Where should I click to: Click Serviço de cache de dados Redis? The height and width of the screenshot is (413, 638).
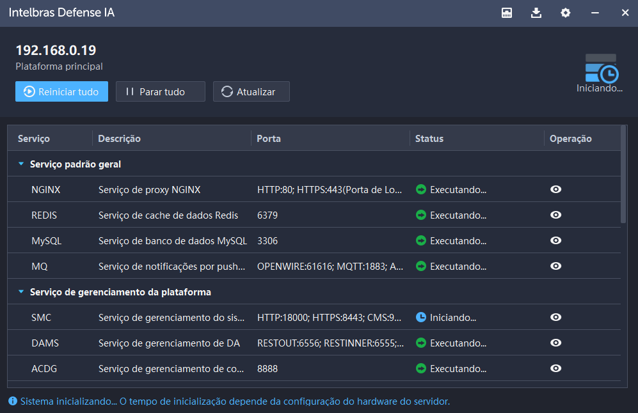(168, 215)
